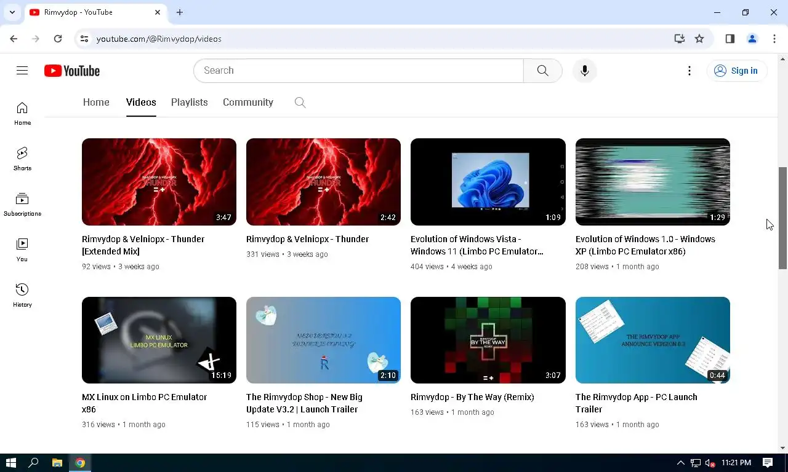Click the YouTube logo
The height and width of the screenshot is (472, 788).
click(x=72, y=71)
